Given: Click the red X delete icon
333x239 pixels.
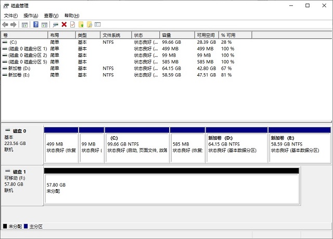Looking at the screenshot, I should point(64,24).
